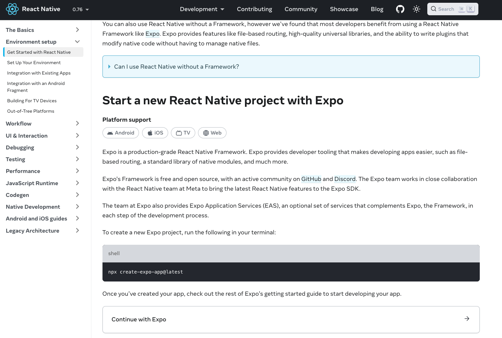Collapse Environment setup section chevron
This screenshot has width=502, height=338.
click(x=77, y=42)
